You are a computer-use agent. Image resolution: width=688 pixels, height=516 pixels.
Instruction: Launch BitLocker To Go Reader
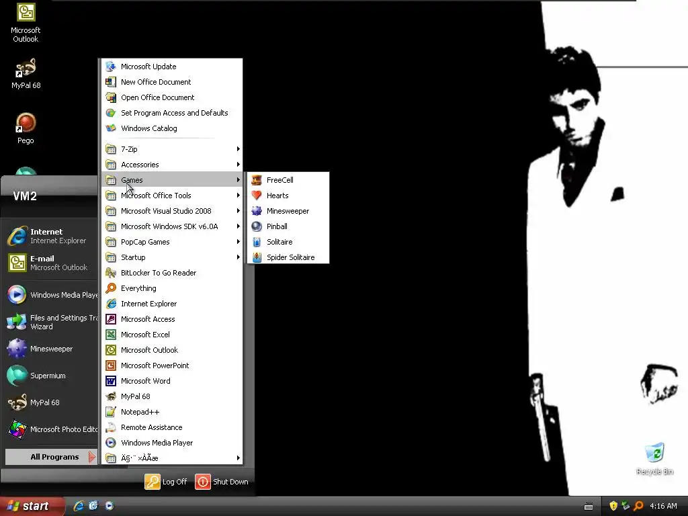pos(172,273)
